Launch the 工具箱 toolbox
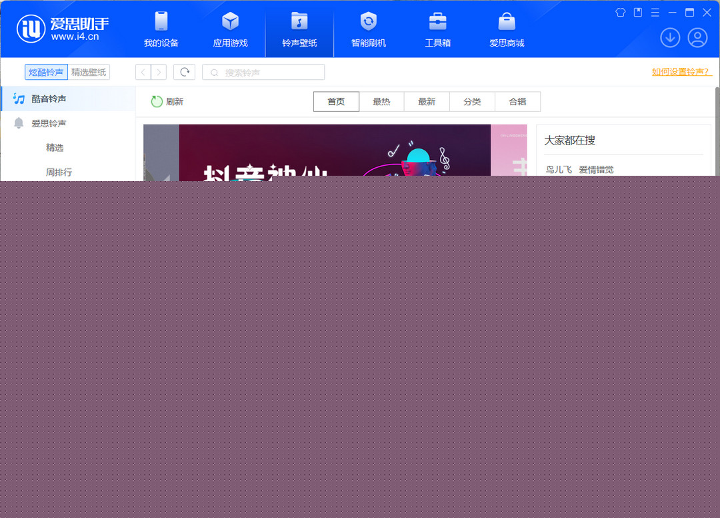Screen dimensions: 720x518 click(437, 29)
